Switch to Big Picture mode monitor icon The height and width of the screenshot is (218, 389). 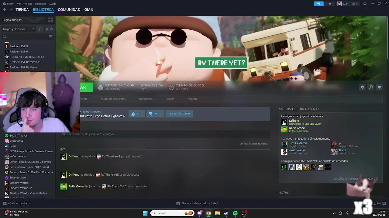click(365, 4)
